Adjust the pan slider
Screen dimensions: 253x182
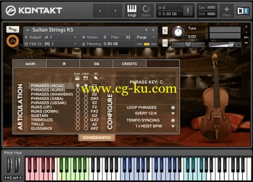[188, 44]
